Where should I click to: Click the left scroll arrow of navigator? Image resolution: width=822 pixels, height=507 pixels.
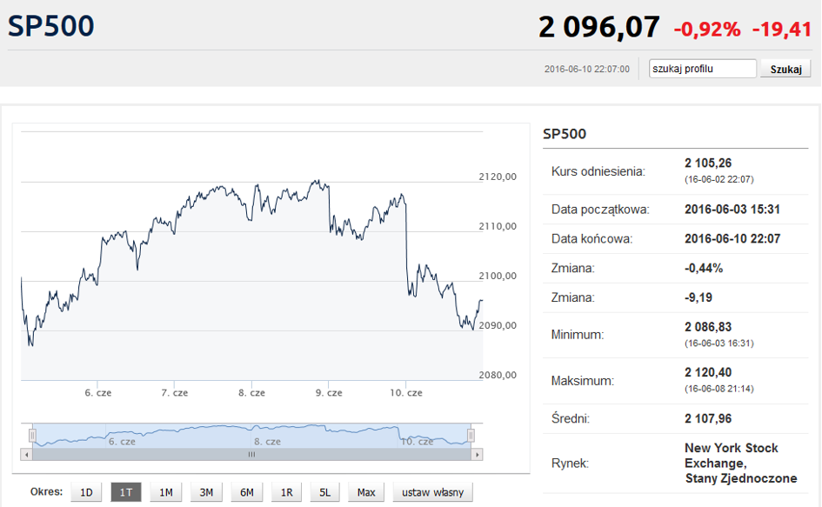coord(27,455)
